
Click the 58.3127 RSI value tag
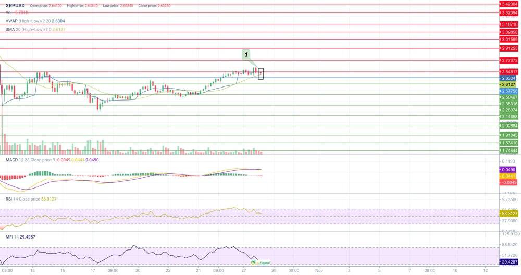point(509,214)
